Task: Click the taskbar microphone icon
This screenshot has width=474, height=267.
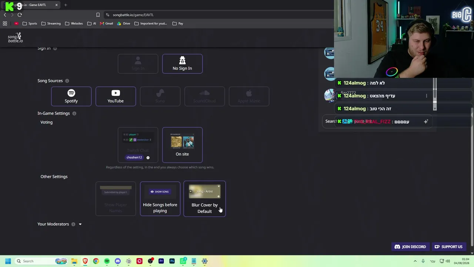Action: (x=423, y=261)
